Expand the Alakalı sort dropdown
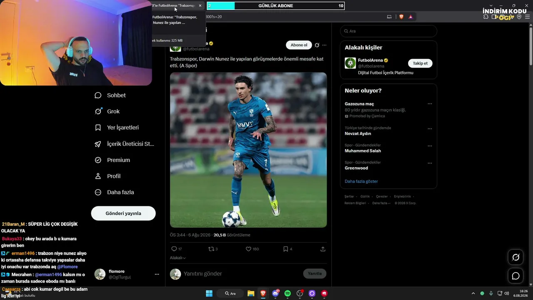This screenshot has height=300, width=533. tap(178, 258)
